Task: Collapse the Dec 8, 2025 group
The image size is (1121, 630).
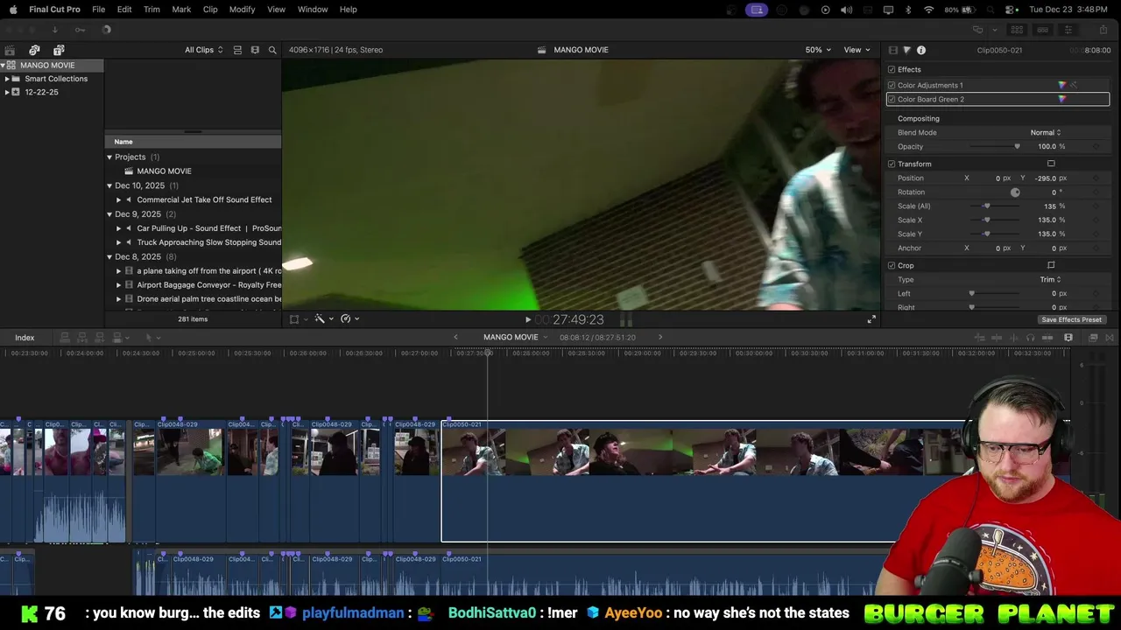Action: point(109,256)
